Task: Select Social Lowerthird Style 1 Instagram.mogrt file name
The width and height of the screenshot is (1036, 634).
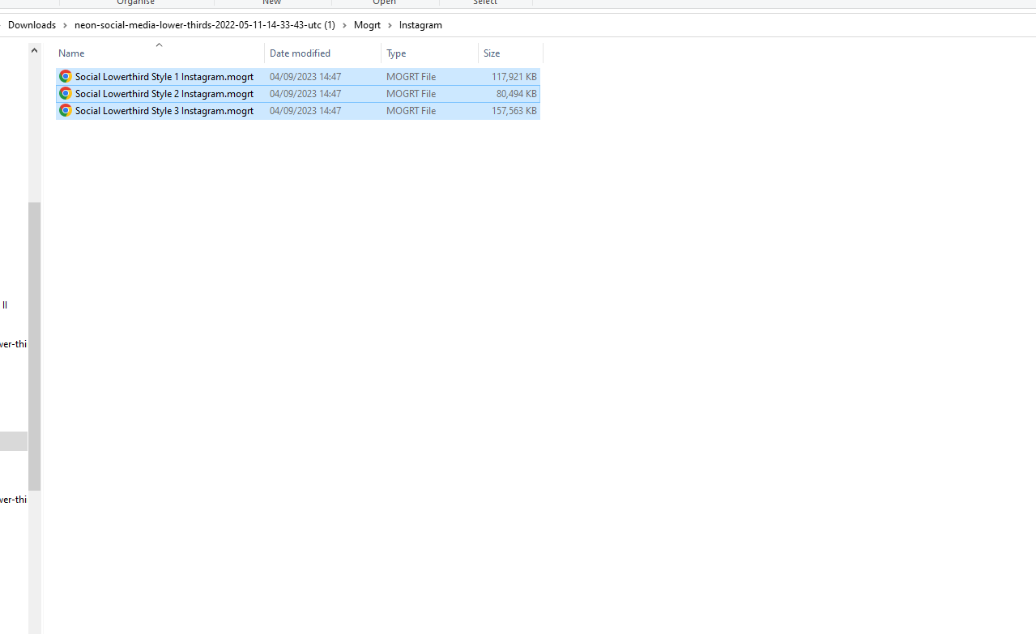Action: coord(164,77)
